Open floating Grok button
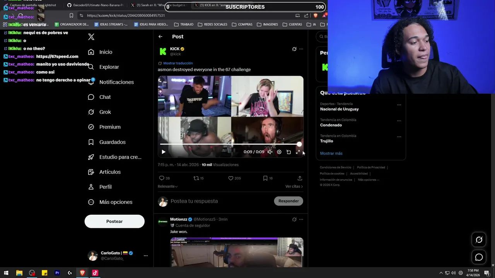Image resolution: width=495 pixels, height=278 pixels. [x=479, y=240]
